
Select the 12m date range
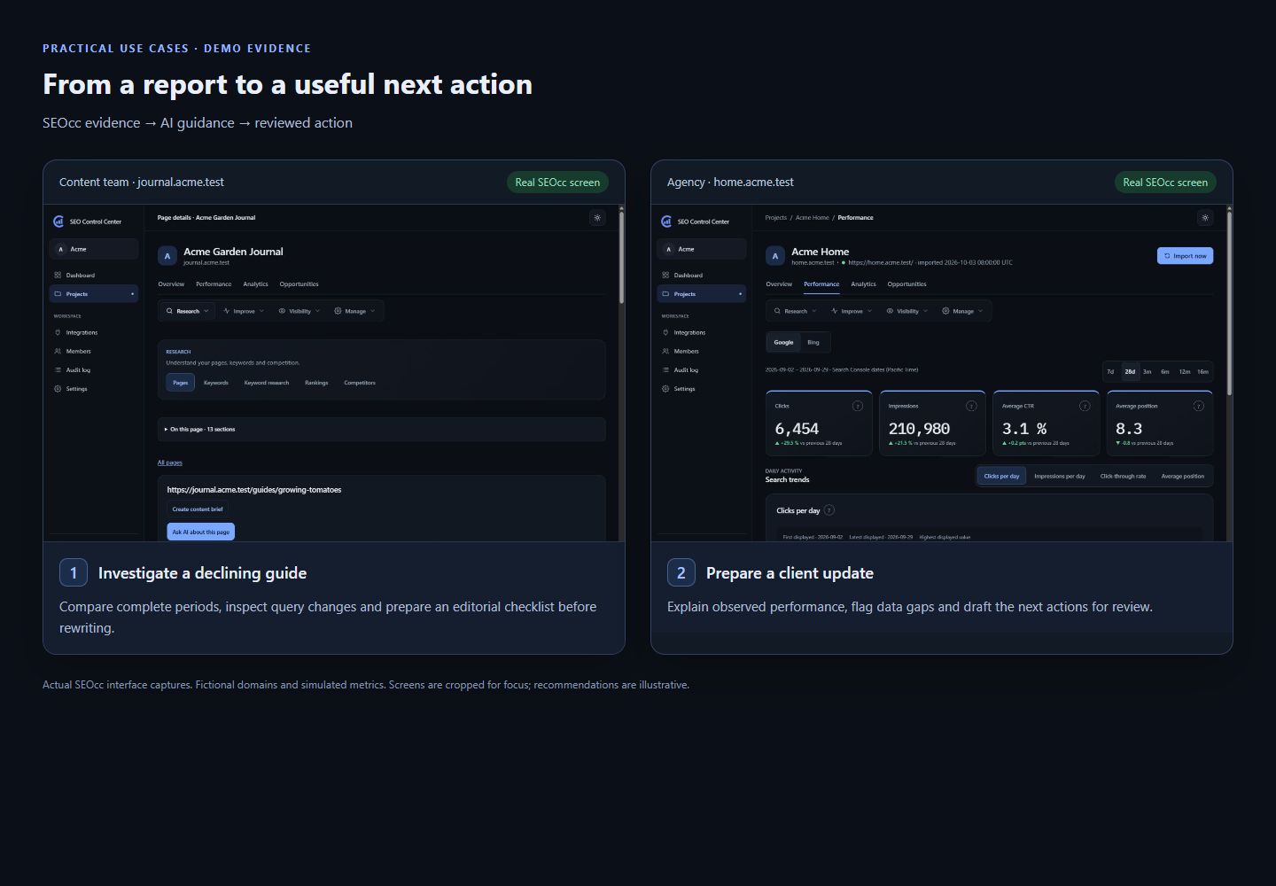(1185, 372)
